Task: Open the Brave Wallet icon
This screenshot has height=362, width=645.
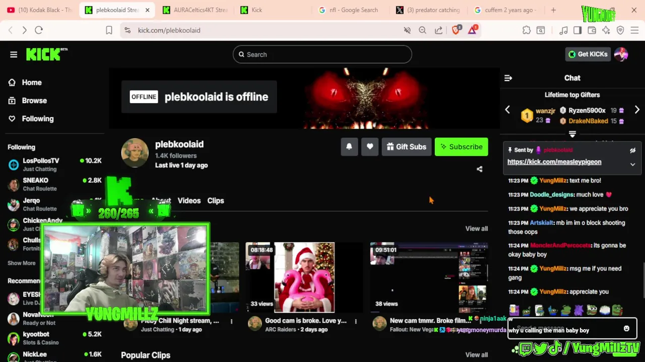Action: pos(592,30)
